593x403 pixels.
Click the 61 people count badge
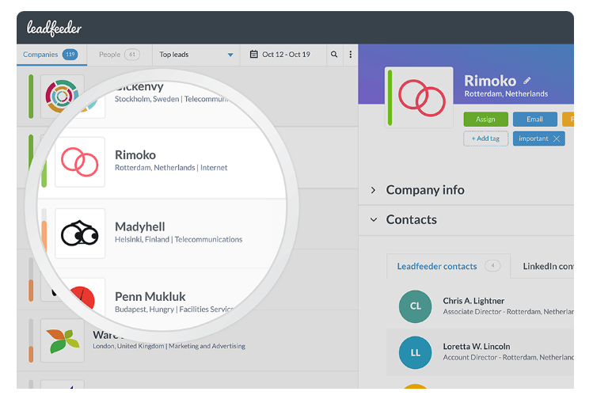click(132, 55)
